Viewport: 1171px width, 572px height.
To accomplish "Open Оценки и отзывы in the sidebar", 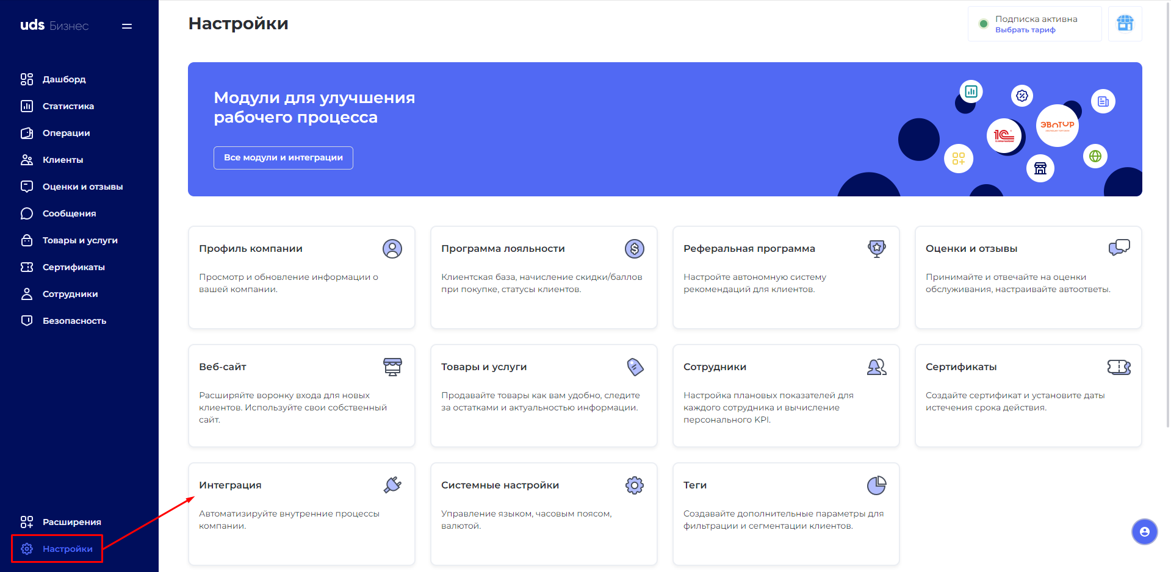I will (71, 187).
